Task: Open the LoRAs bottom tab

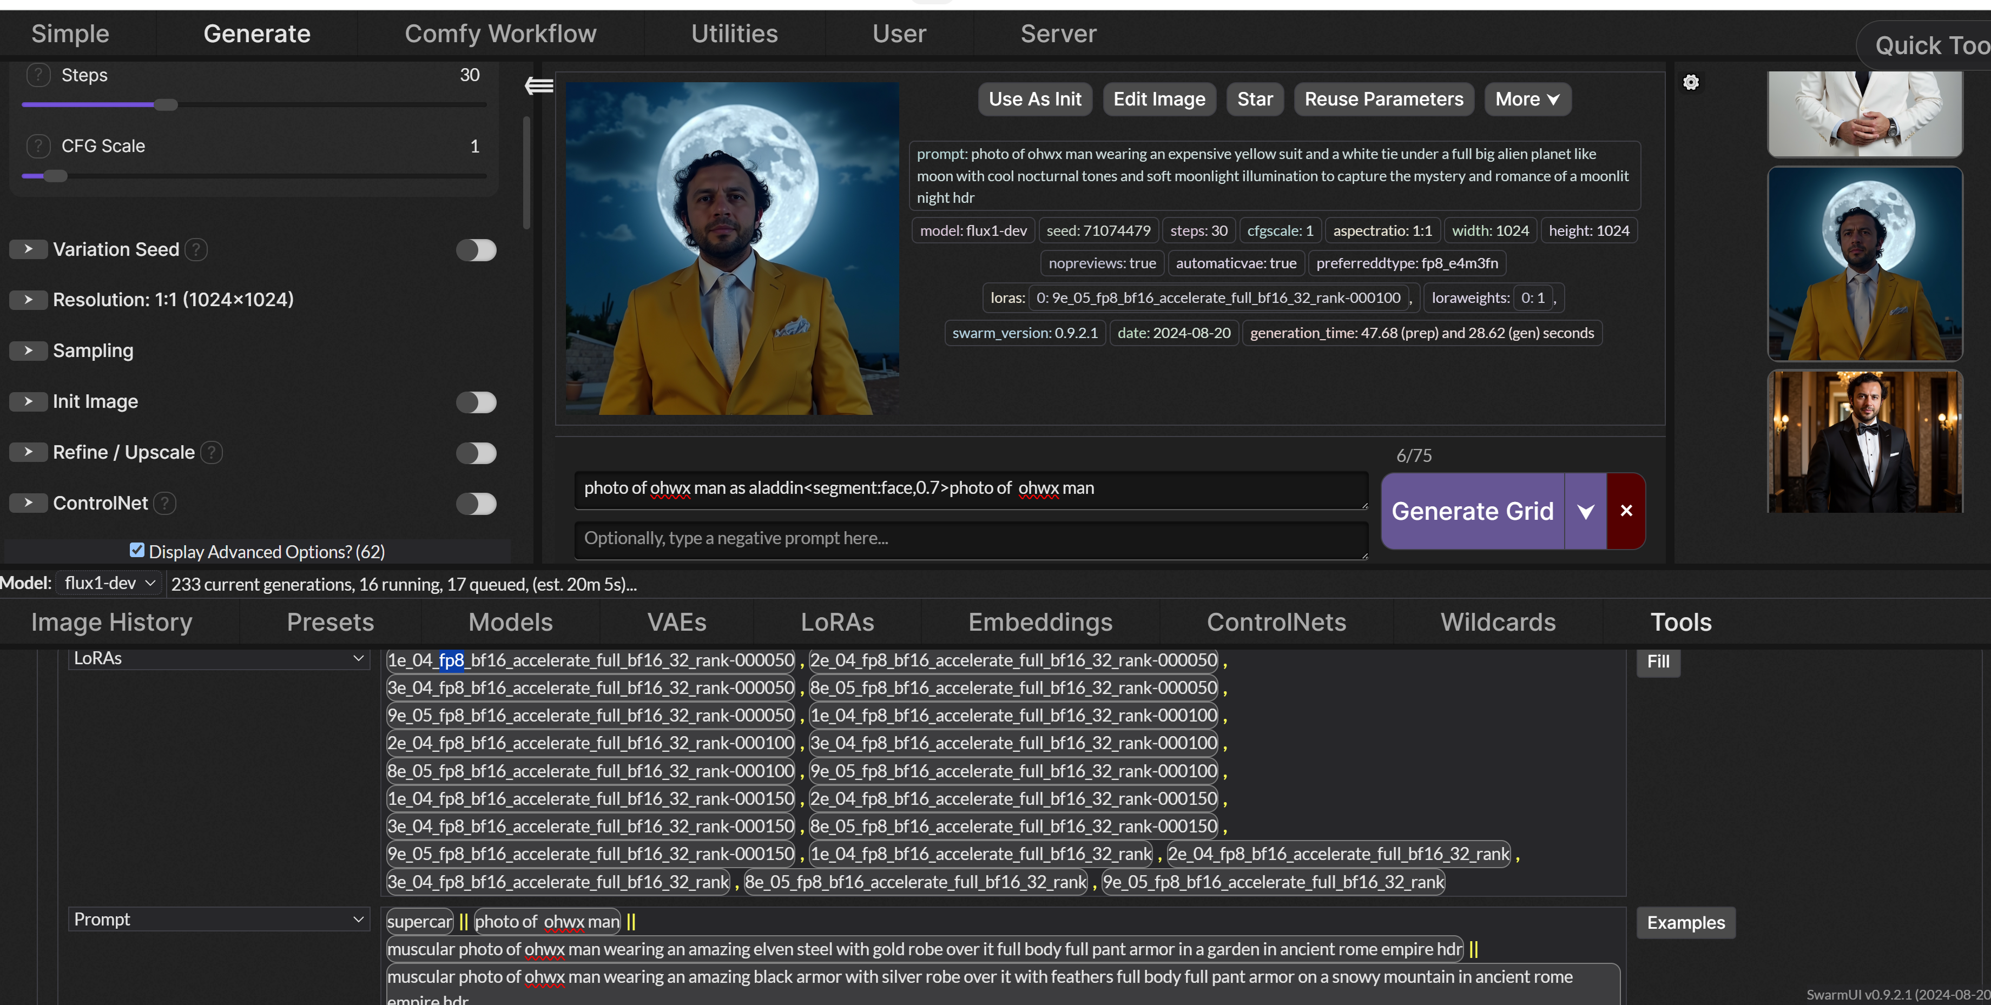Action: [x=836, y=622]
